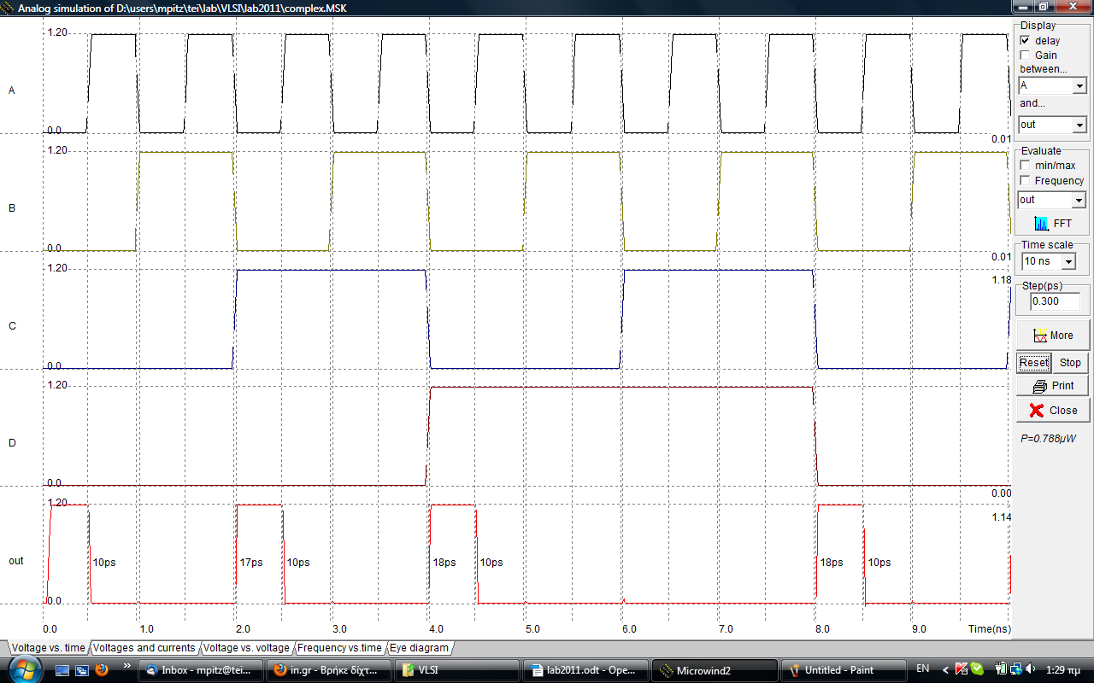The image size is (1094, 683).
Task: Switch to the Voltage vs. voltage tab
Action: [246, 648]
